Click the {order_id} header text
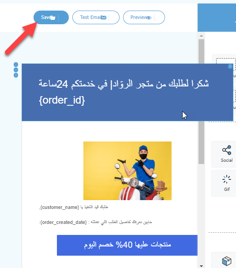 [62, 100]
